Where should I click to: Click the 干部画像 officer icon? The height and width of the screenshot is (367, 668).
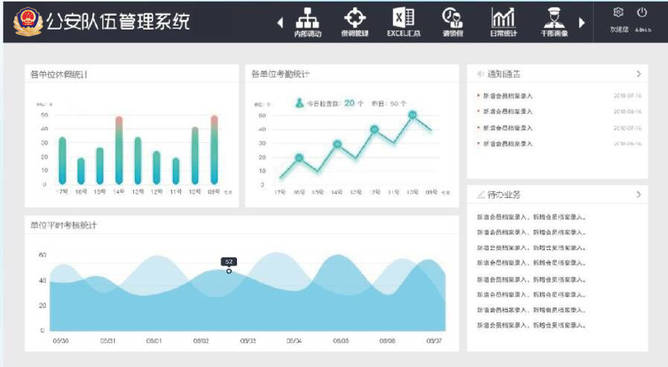(553, 18)
